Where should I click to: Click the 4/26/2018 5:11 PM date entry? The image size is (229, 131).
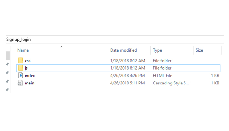pos(127,83)
